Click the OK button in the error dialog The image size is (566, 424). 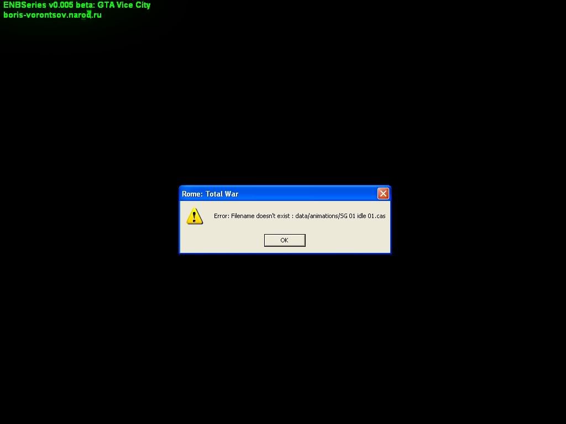[x=284, y=240]
